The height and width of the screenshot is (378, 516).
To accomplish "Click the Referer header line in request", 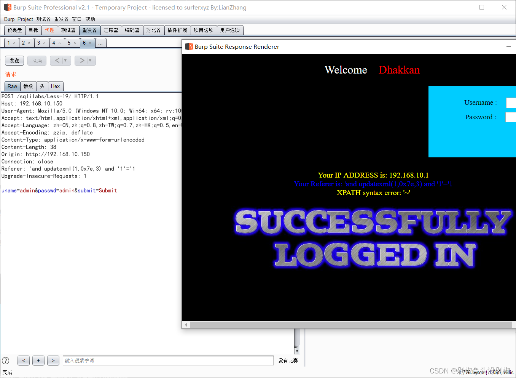I will (x=68, y=169).
